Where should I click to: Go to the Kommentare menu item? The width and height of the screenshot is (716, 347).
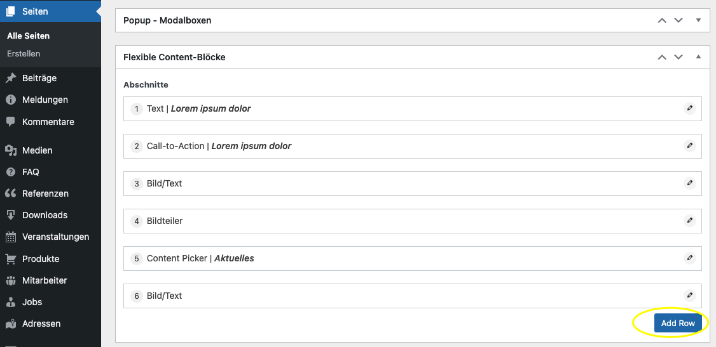48,122
